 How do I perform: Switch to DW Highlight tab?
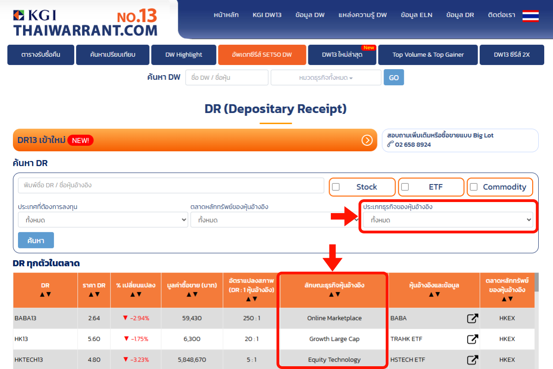click(183, 54)
